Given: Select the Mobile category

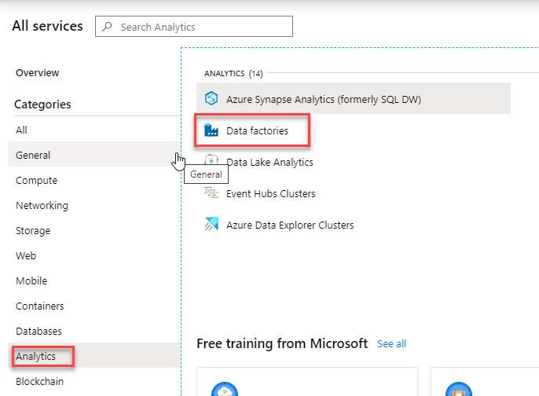Looking at the screenshot, I should [x=94, y=280].
